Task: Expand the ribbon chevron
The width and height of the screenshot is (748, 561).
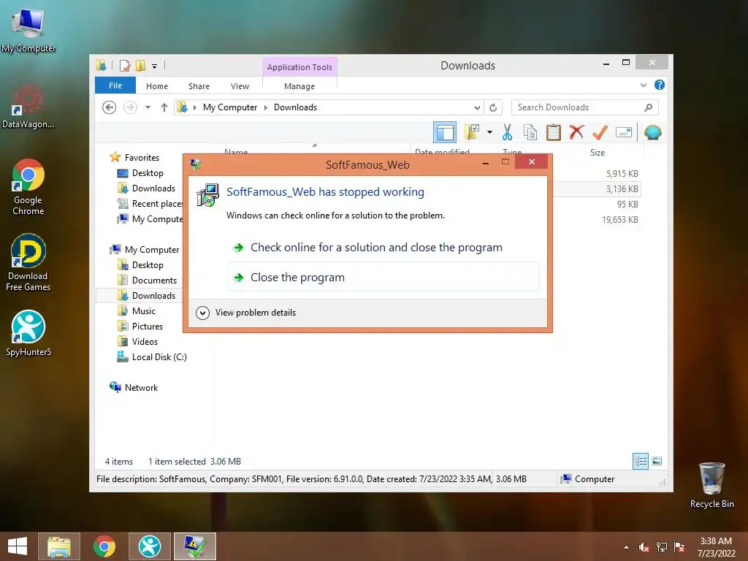Action: (643, 85)
